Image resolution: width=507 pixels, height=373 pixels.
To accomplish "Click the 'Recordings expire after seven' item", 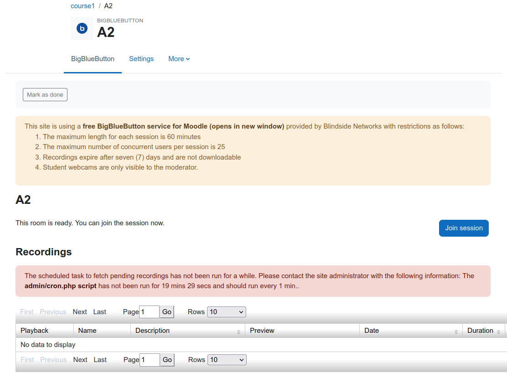I will 142,157.
